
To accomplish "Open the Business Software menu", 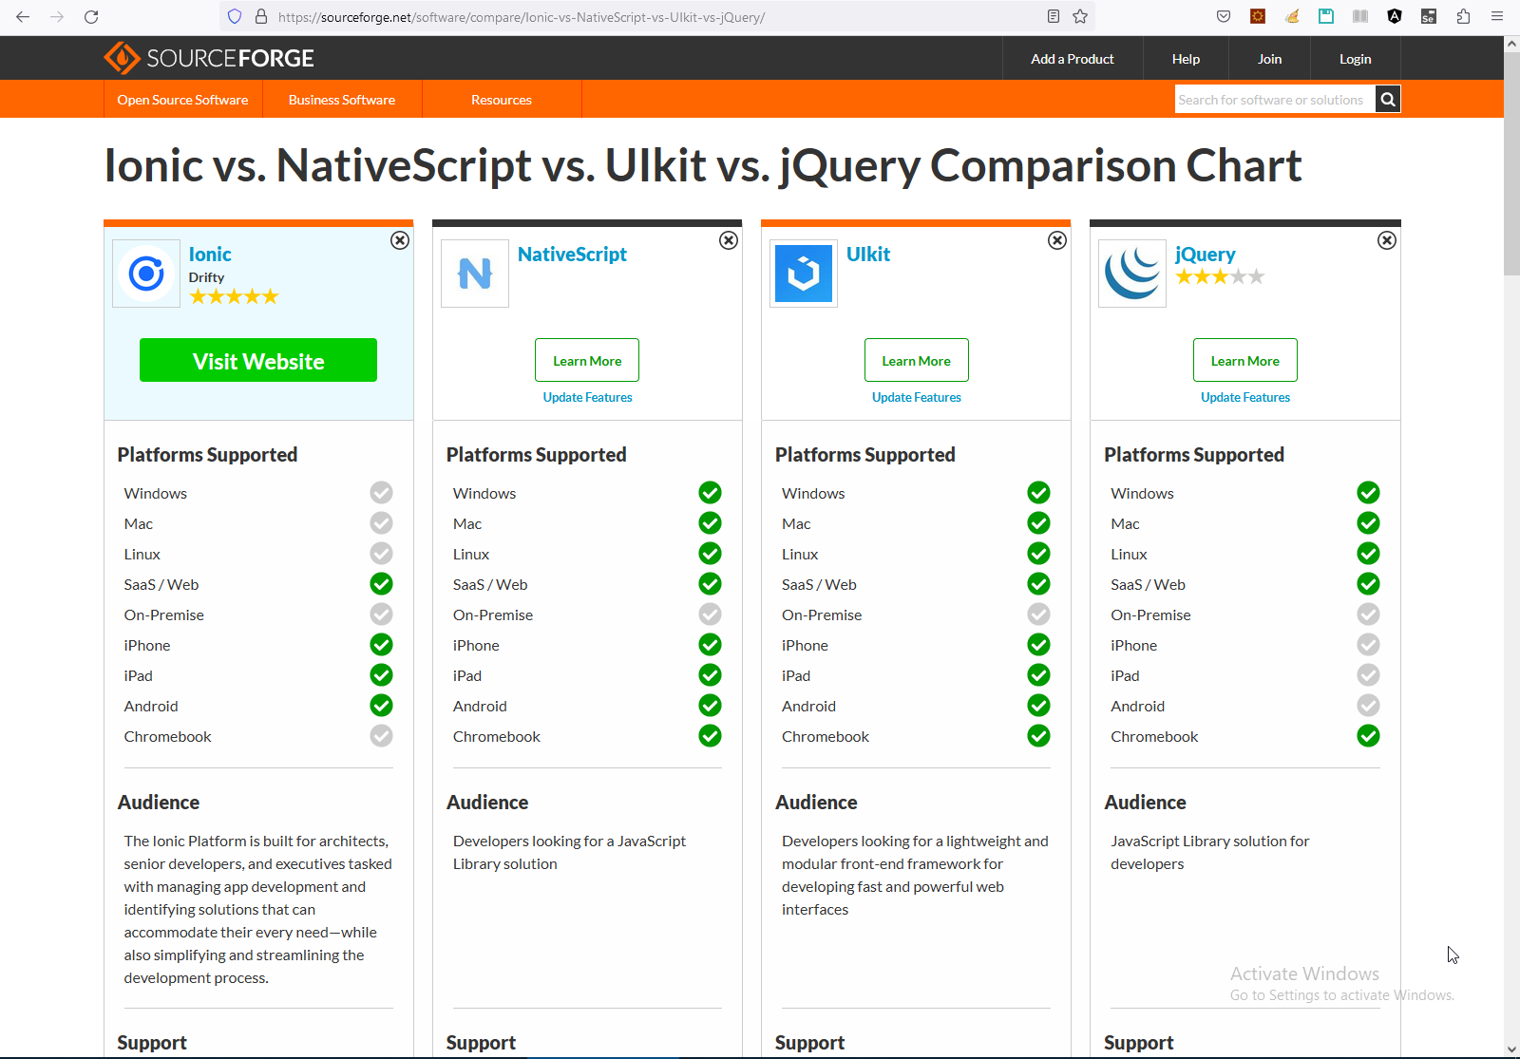I will point(342,100).
